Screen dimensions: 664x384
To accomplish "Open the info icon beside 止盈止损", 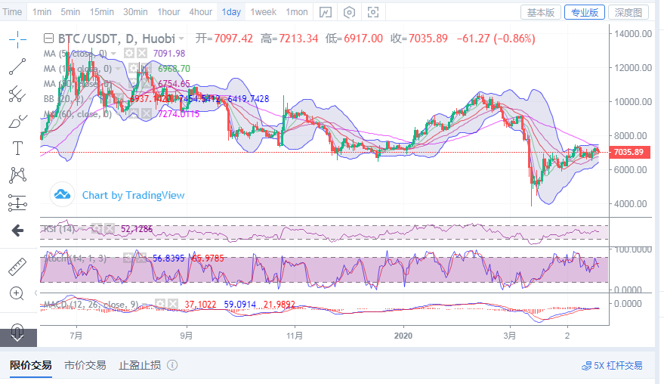I will pos(172,365).
